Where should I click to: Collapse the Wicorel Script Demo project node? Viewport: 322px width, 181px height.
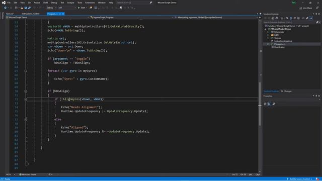click(265, 29)
